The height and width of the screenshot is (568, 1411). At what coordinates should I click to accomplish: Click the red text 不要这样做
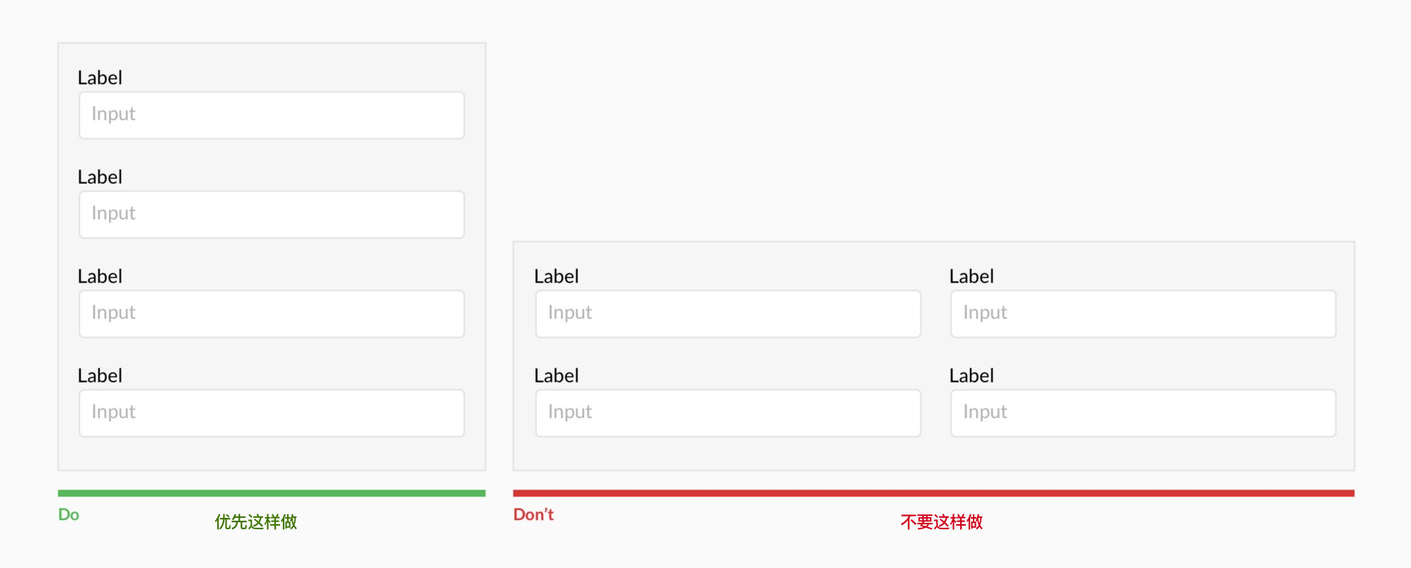(x=942, y=522)
